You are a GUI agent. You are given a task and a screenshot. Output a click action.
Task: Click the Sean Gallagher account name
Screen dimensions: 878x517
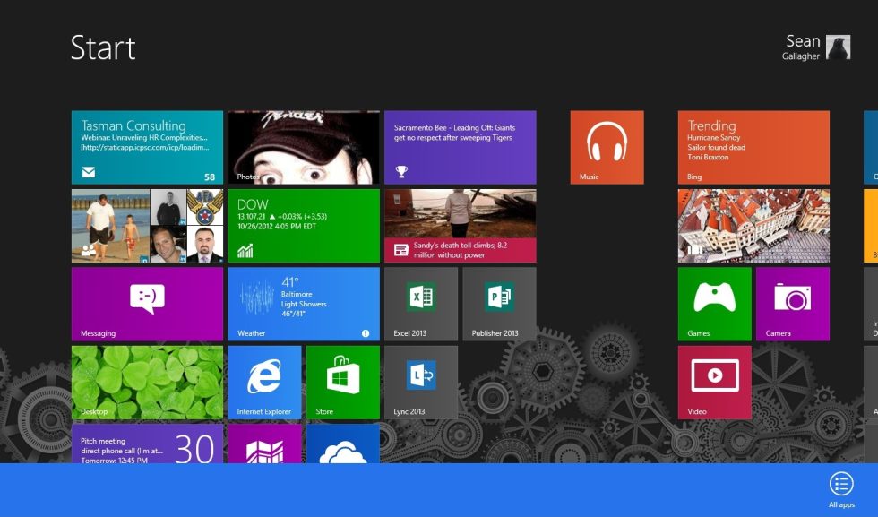coord(804,47)
